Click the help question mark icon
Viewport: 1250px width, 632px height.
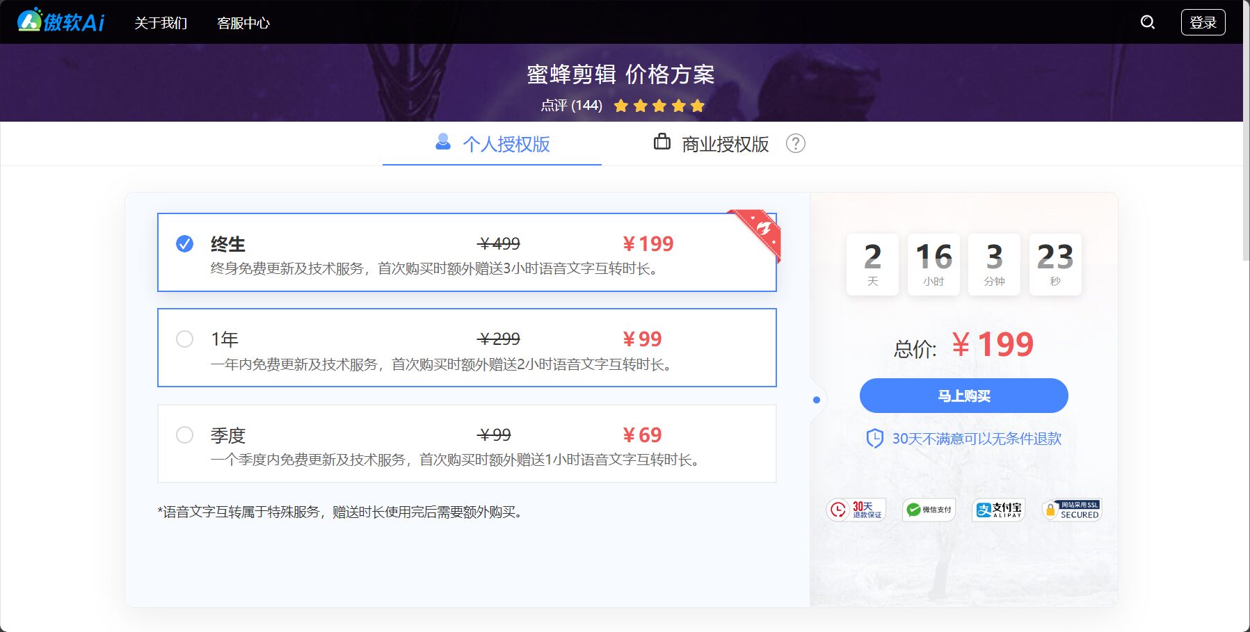(796, 143)
